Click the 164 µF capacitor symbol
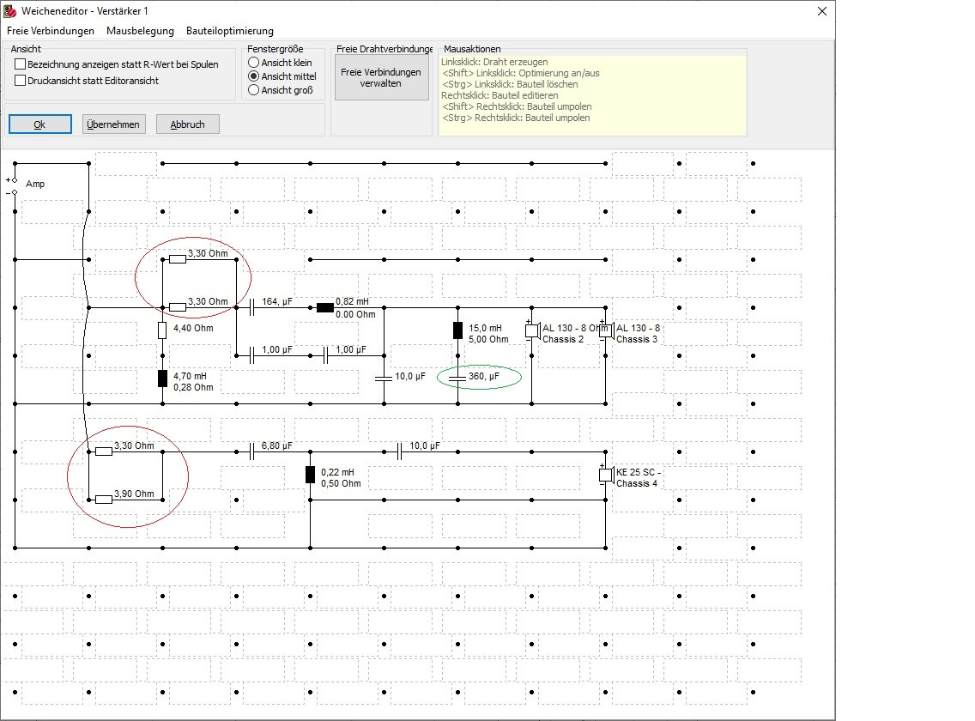The height and width of the screenshot is (721, 975). (x=251, y=307)
